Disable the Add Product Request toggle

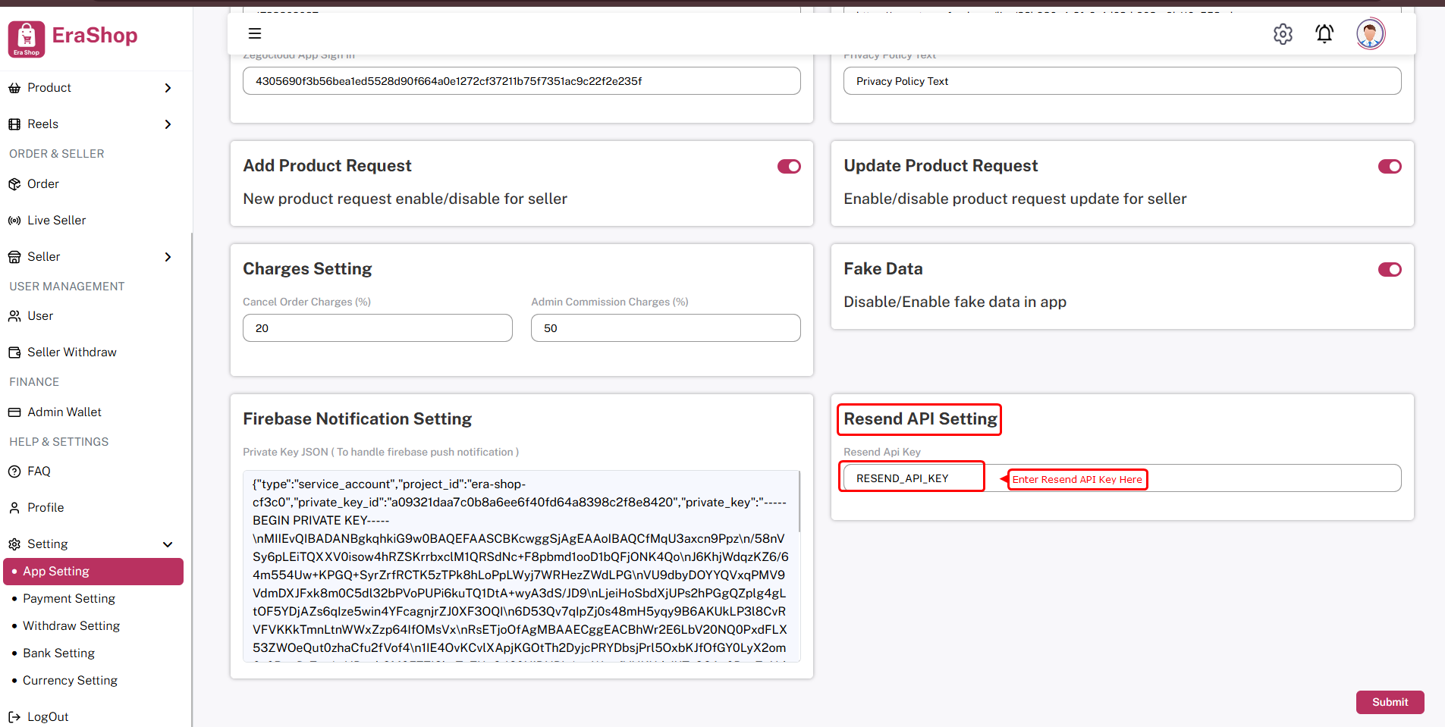click(x=789, y=167)
